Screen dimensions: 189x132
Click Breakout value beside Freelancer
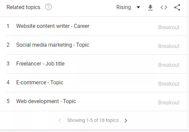(x=169, y=65)
